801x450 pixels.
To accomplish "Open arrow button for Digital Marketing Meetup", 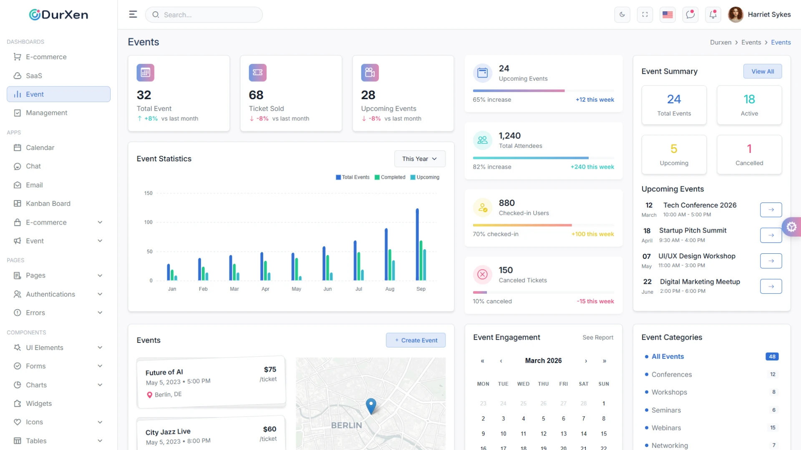I will coord(771,286).
